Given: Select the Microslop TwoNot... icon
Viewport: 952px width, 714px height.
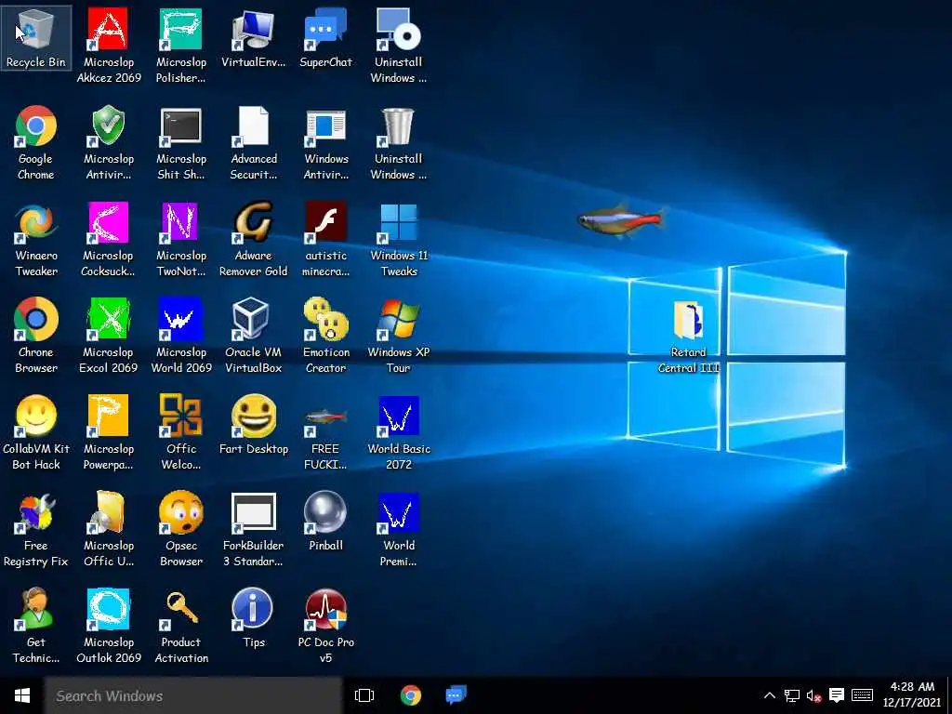Looking at the screenshot, I should point(181,240).
